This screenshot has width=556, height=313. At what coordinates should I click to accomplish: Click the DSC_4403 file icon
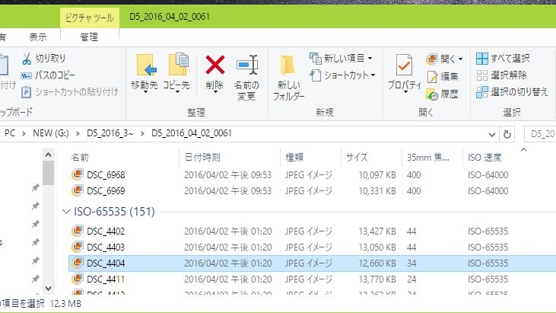78,247
